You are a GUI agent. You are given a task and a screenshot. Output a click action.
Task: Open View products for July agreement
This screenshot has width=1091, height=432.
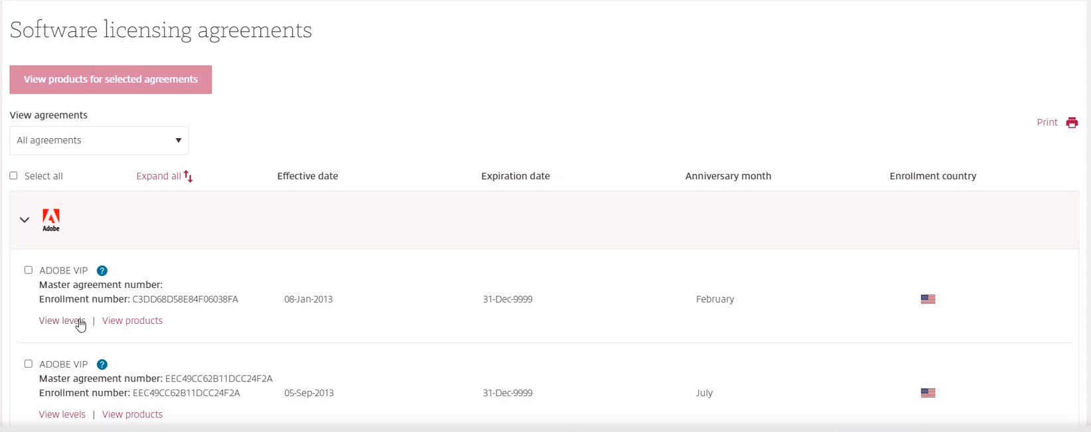pyautogui.click(x=132, y=414)
